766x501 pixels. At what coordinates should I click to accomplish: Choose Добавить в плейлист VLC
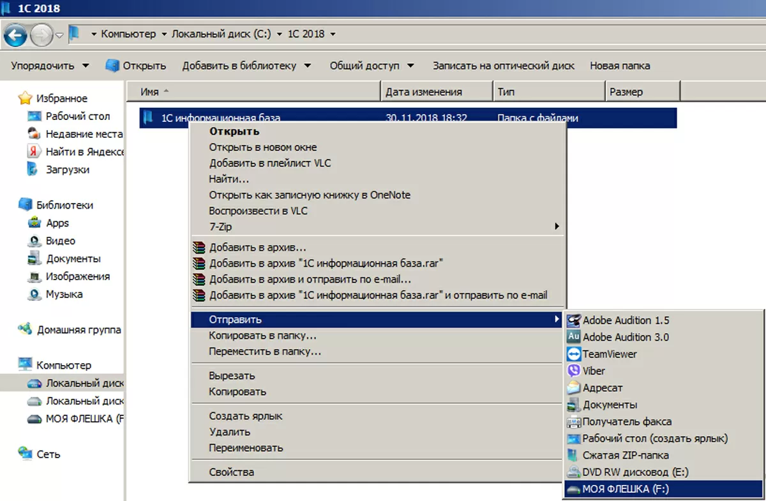(270, 163)
